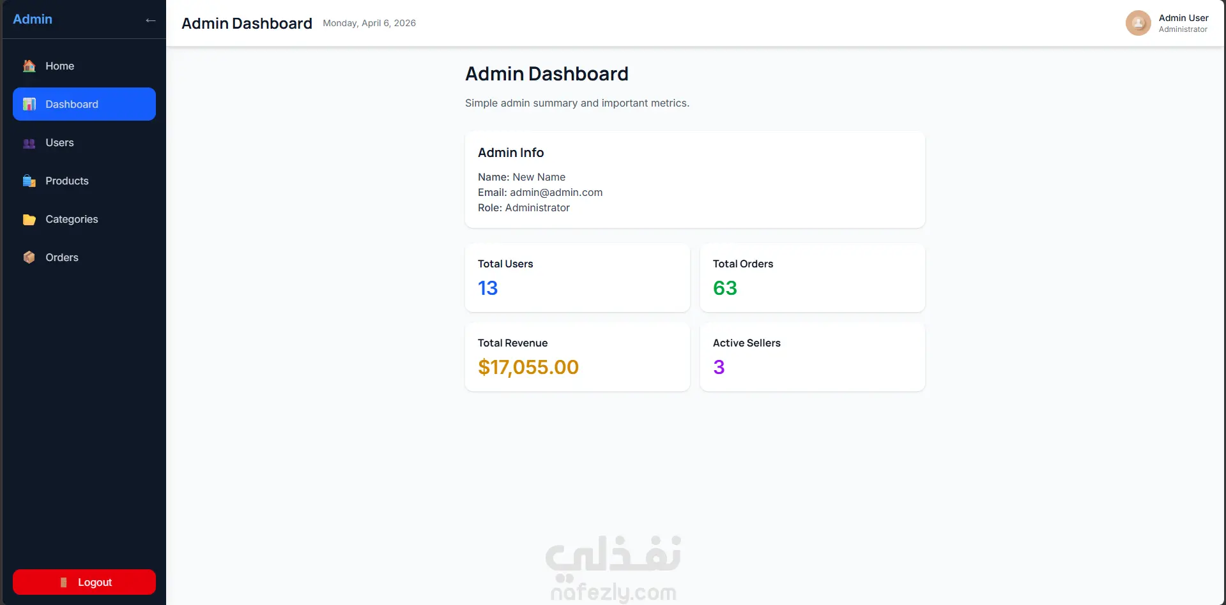The image size is (1226, 605).
Task: Select the Total Users stat card
Action: coord(577,278)
